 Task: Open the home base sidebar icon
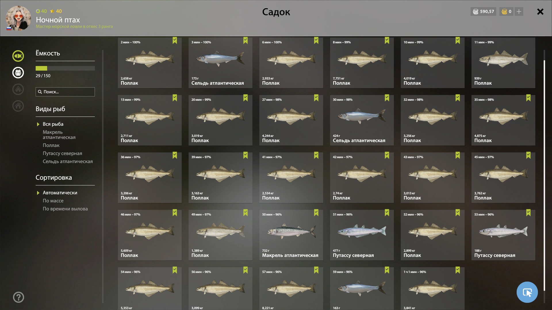[18, 106]
